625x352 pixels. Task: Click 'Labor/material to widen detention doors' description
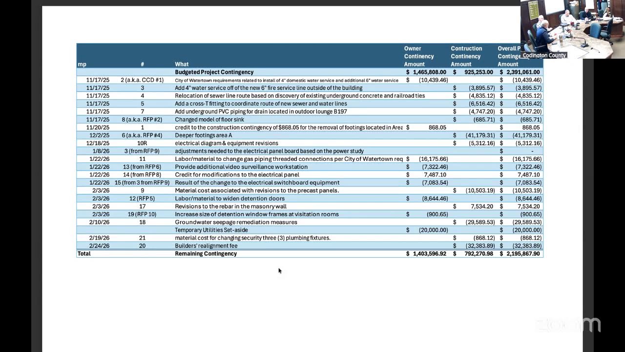click(229, 198)
